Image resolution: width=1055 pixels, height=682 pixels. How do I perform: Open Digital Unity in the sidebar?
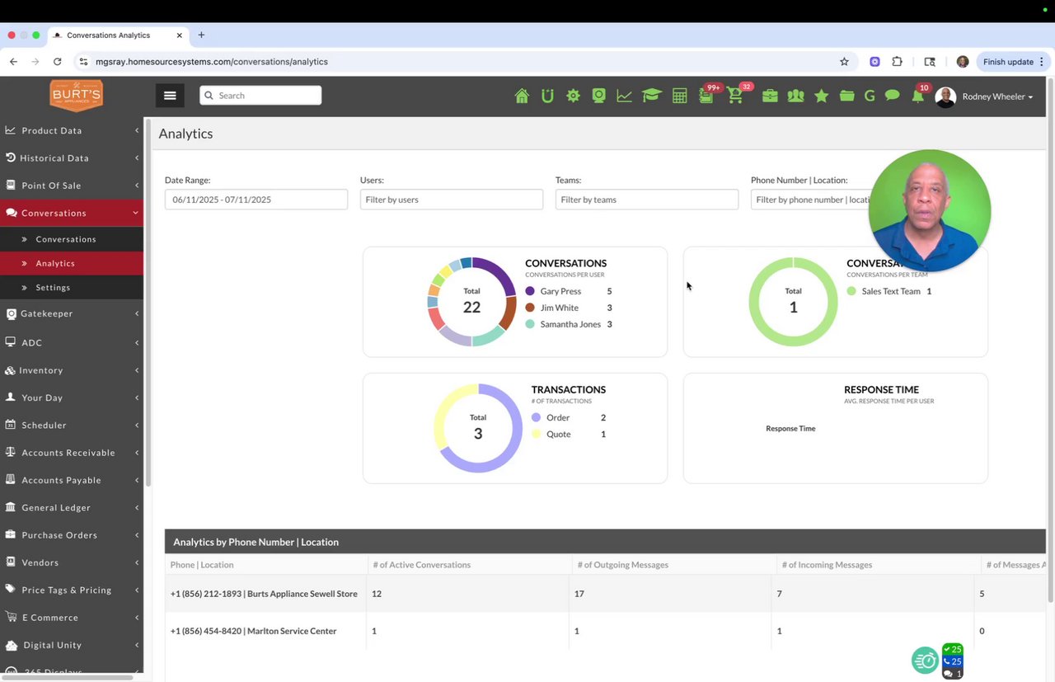click(x=72, y=645)
